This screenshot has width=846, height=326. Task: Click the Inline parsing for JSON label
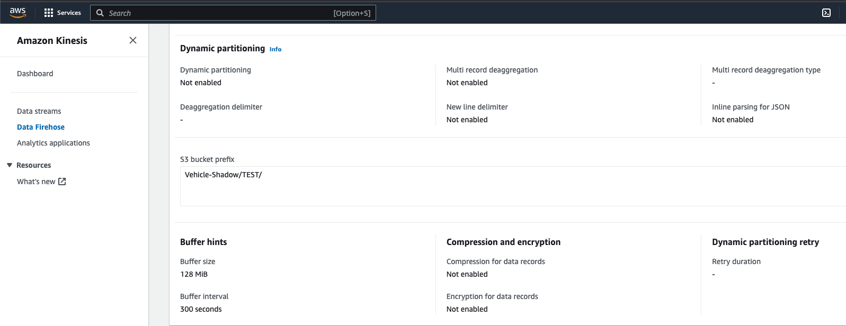751,107
